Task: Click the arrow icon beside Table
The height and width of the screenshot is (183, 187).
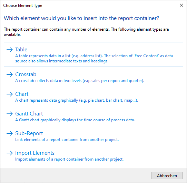Action: pyautogui.click(x=10, y=50)
